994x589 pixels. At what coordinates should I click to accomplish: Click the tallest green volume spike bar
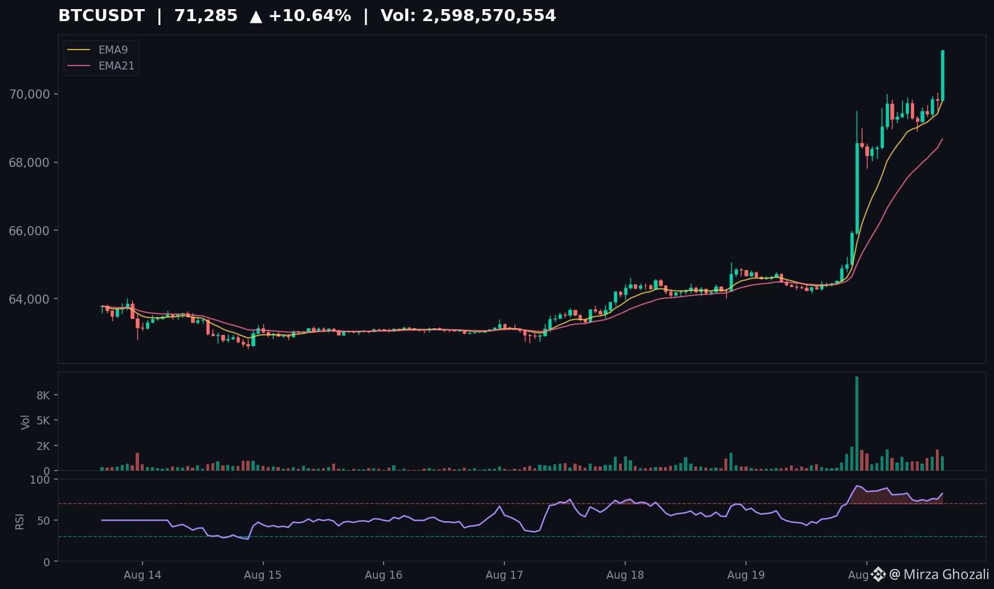coord(857,423)
